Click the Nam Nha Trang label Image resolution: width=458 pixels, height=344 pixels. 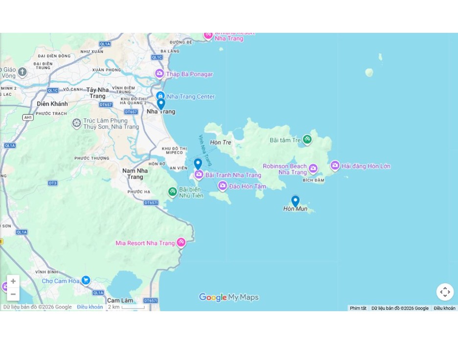pos(135,174)
